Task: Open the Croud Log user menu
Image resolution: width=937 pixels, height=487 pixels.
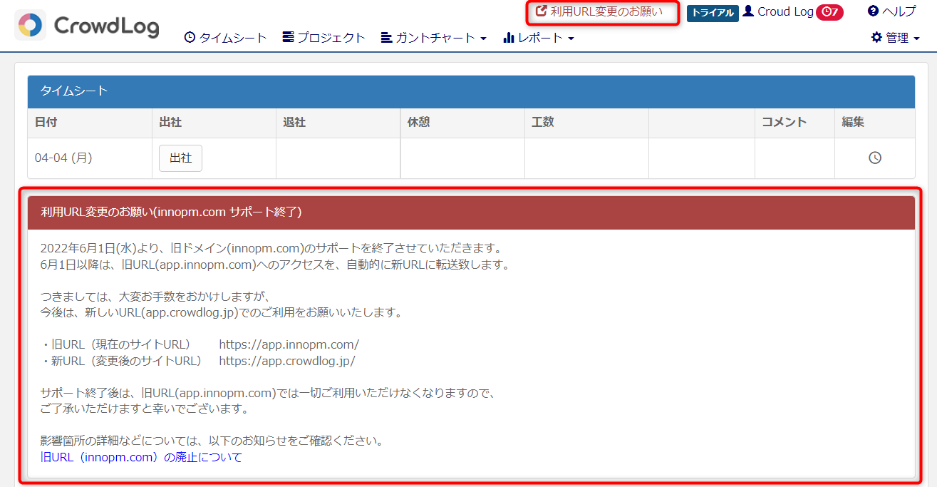Action: pos(777,11)
